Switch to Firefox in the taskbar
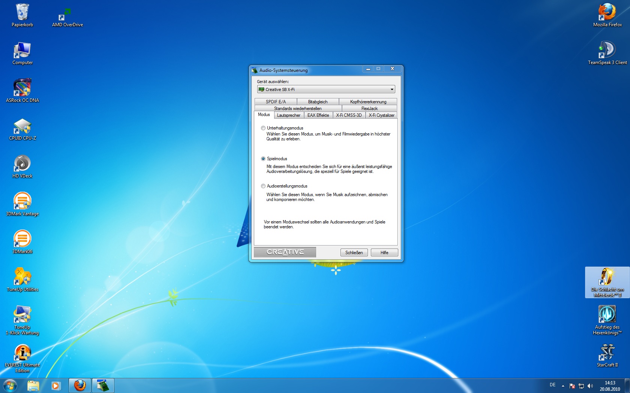Screen dimensions: 630x393 tap(80, 386)
